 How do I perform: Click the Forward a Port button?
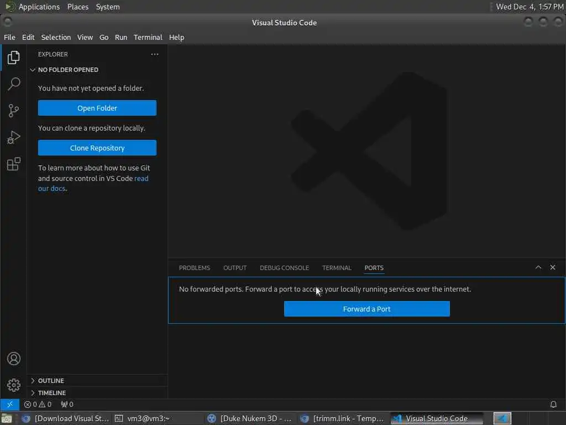(x=367, y=309)
